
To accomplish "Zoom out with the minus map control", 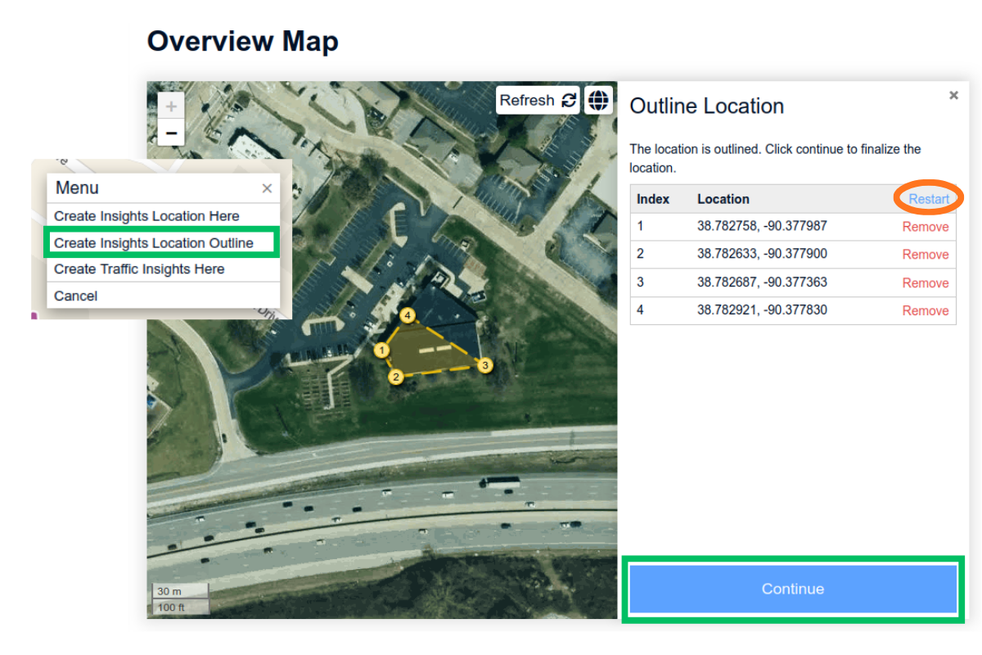I will [x=170, y=132].
